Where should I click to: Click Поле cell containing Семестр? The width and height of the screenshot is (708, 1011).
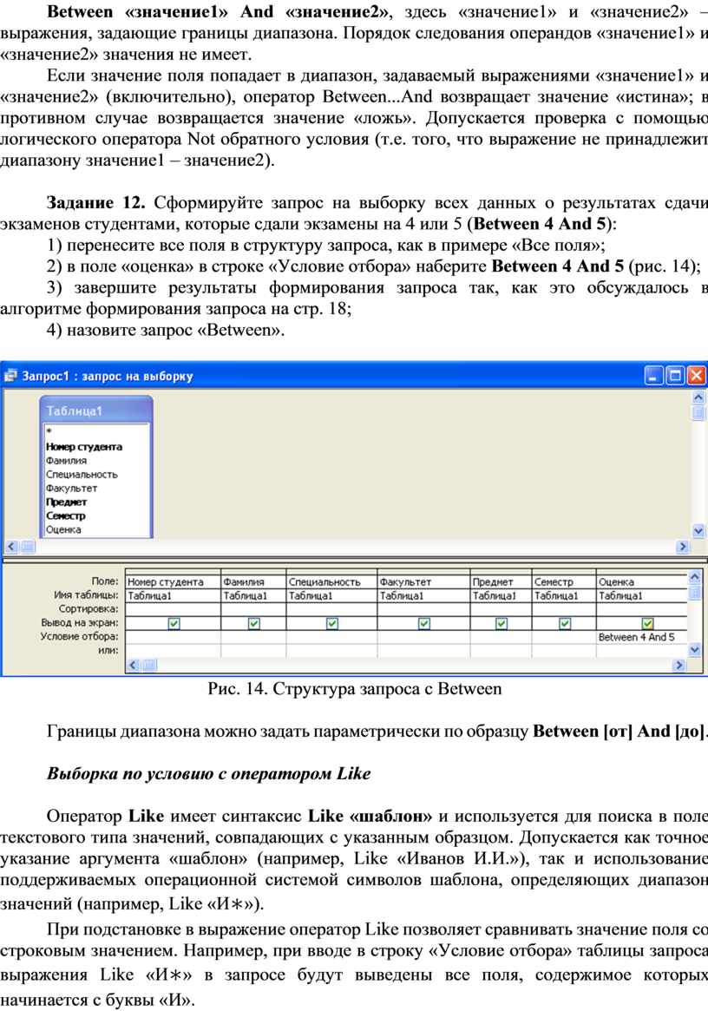click(x=564, y=581)
